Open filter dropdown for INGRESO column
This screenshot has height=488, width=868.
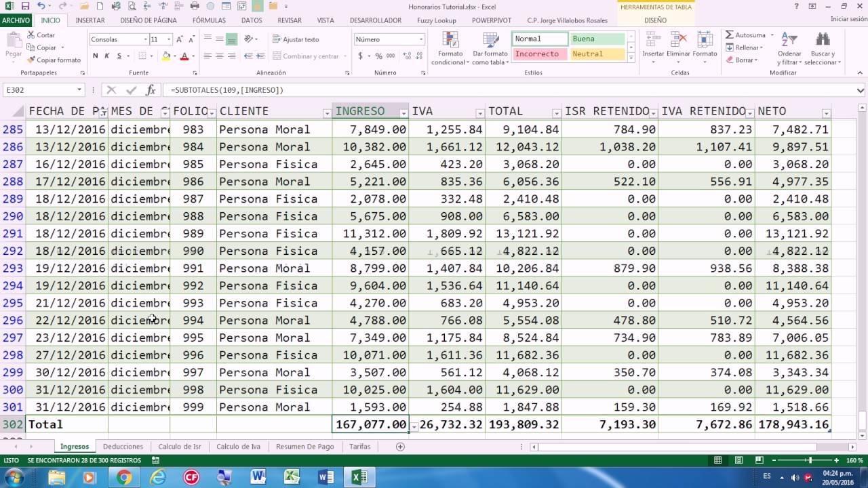point(404,113)
